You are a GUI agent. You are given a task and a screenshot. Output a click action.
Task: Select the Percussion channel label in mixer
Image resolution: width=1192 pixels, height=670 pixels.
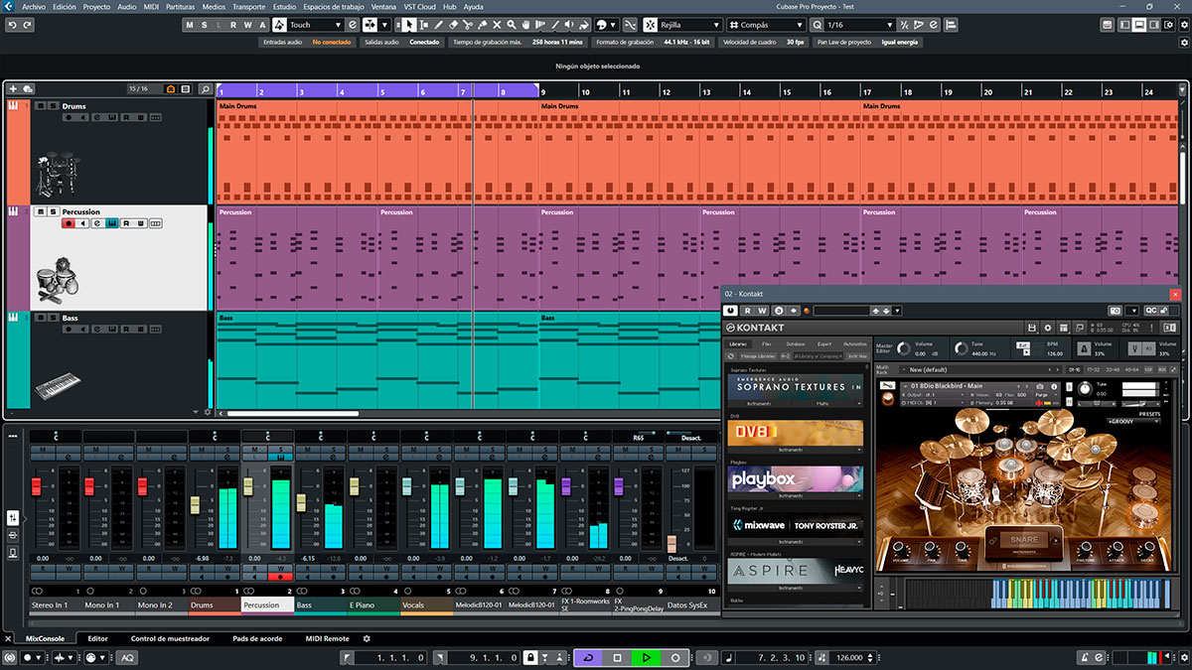pos(267,604)
